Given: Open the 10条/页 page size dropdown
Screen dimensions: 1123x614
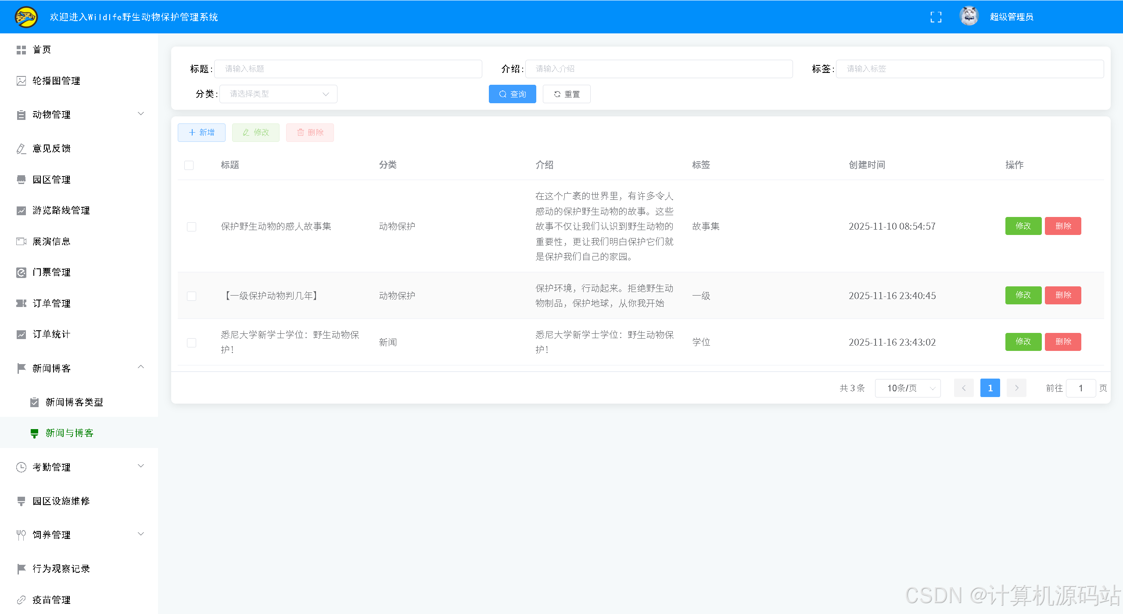Looking at the screenshot, I should pos(908,388).
